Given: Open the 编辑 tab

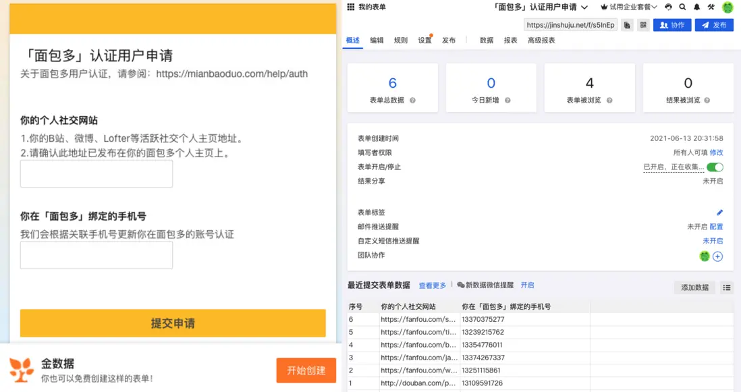Looking at the screenshot, I should [x=377, y=40].
